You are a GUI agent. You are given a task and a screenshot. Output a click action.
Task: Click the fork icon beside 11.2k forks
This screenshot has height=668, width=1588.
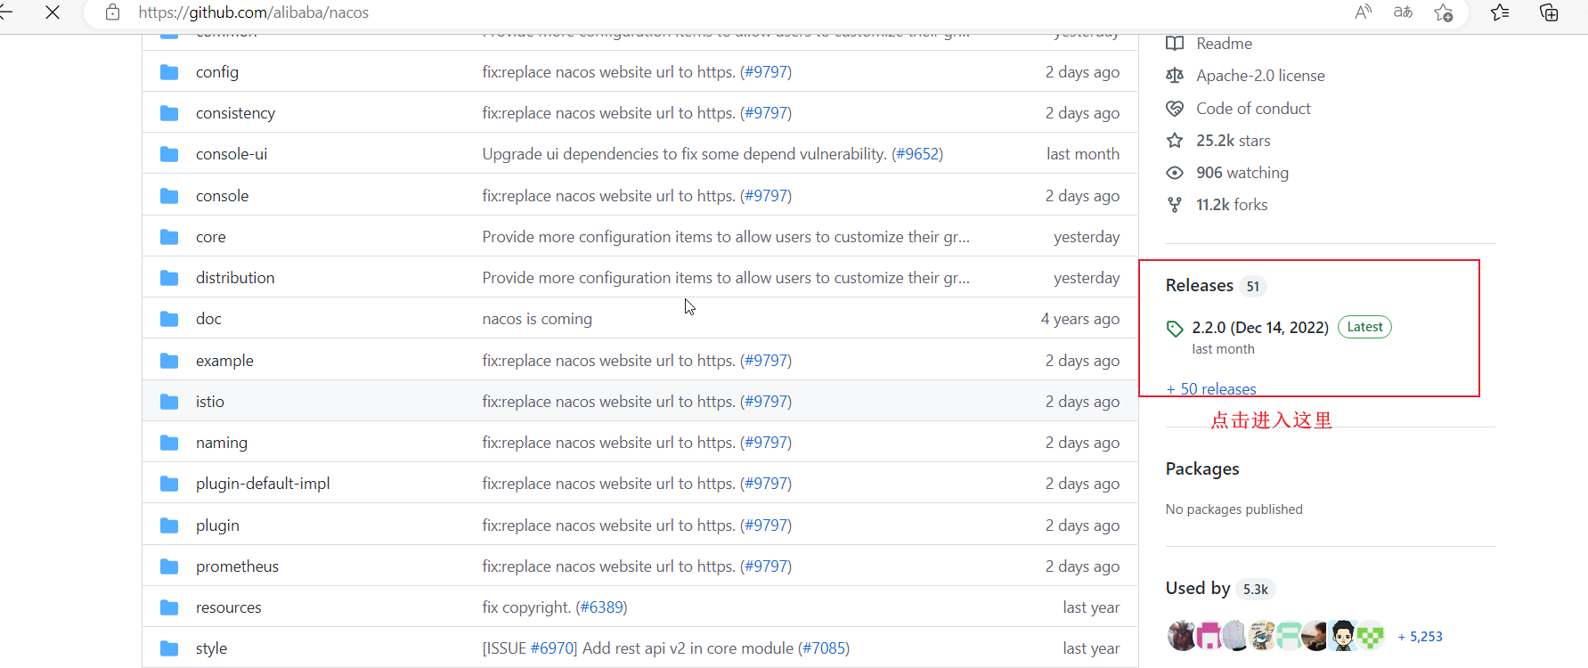(x=1175, y=205)
